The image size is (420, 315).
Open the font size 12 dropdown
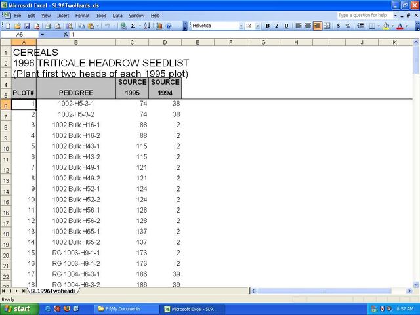(x=258, y=26)
